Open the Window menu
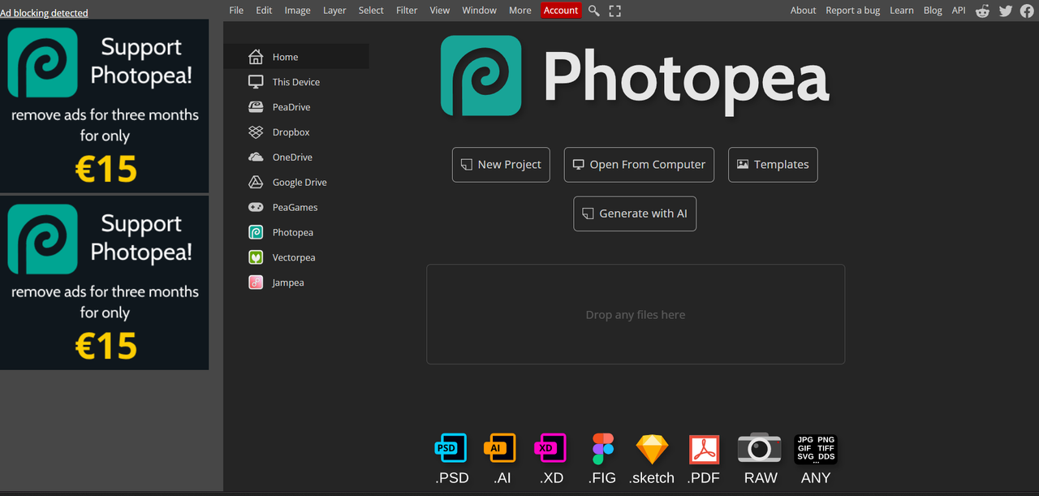Viewport: 1039px width, 496px height. coord(479,11)
